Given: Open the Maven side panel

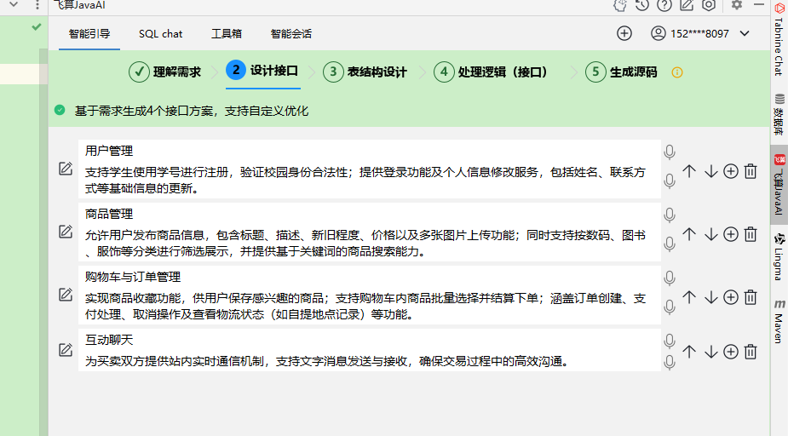Looking at the screenshot, I should pyautogui.click(x=779, y=322).
